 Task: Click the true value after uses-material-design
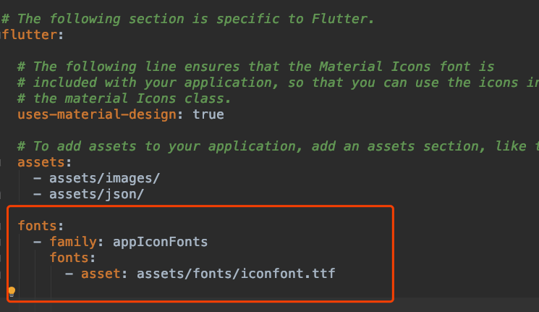click(208, 114)
